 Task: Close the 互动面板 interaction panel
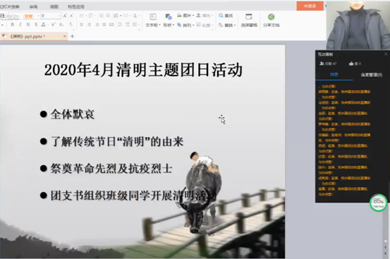386,54
